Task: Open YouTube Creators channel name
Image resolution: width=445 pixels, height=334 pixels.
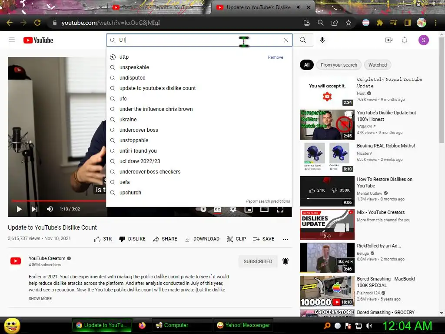Action: [47, 258]
